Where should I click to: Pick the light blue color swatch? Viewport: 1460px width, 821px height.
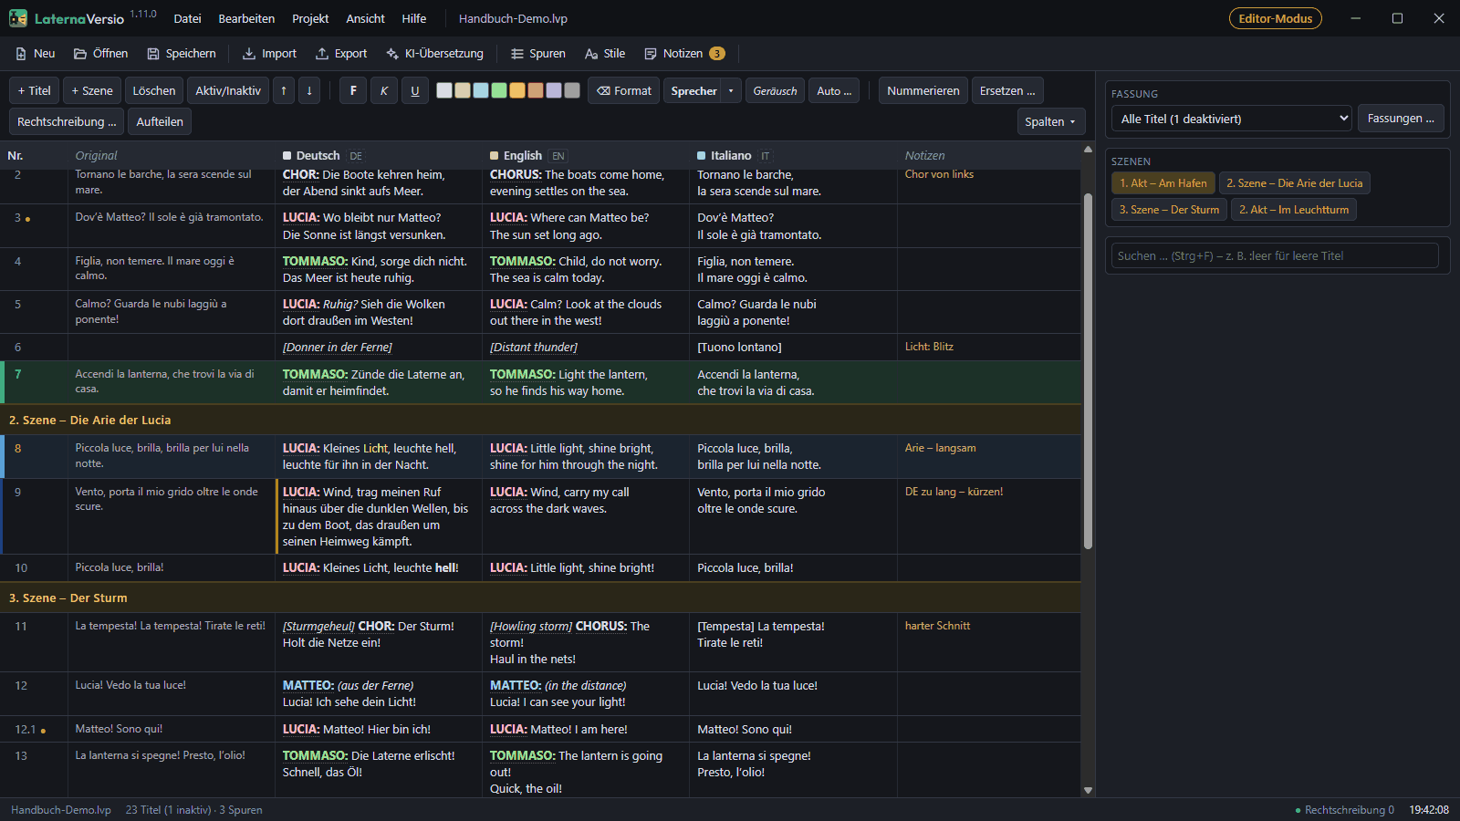(x=481, y=90)
